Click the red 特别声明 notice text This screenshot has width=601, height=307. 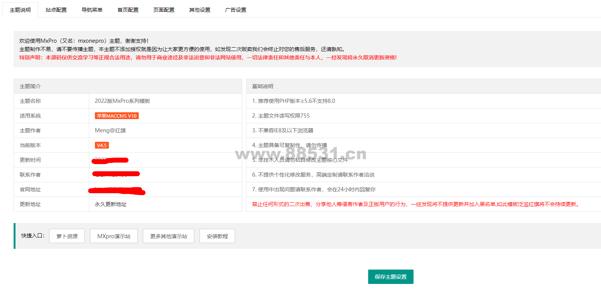pos(208,57)
